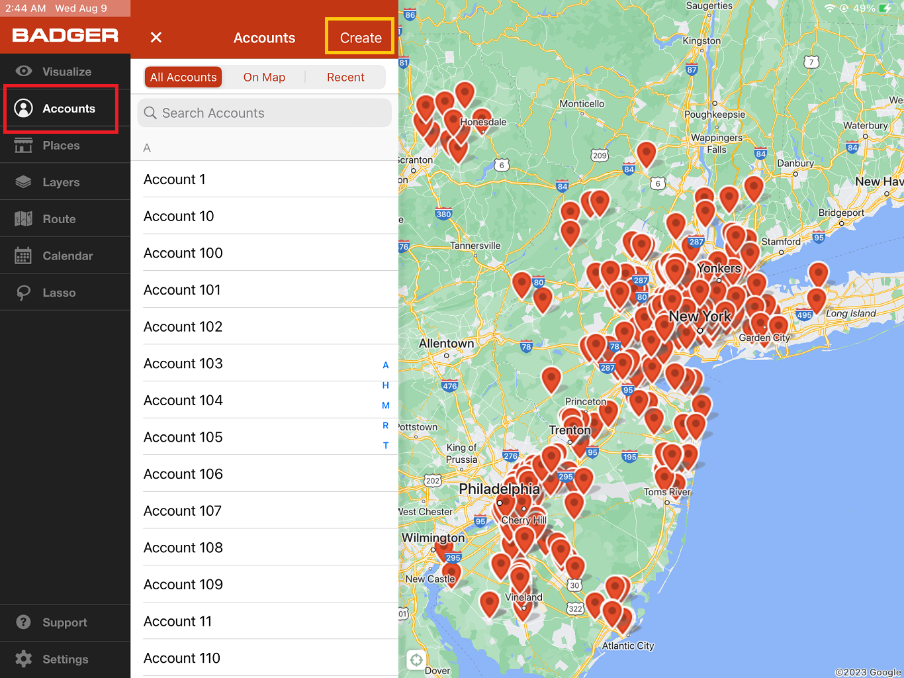Image resolution: width=904 pixels, height=678 pixels.
Task: Open Account 110
Action: pyautogui.click(x=265, y=658)
